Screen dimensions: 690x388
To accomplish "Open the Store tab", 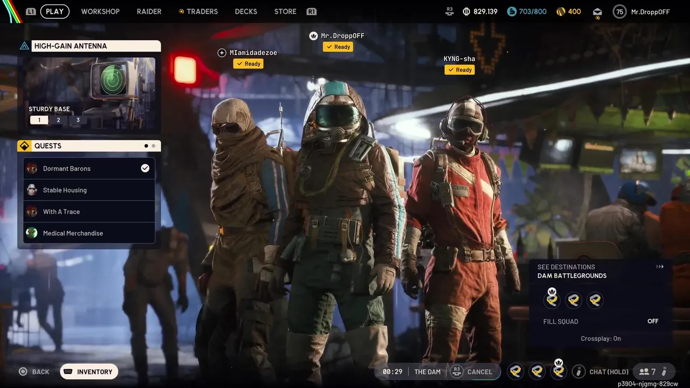I will point(285,11).
